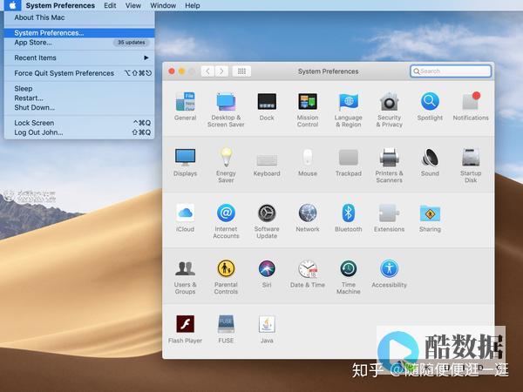Open Startup Disk preferences
The image size is (523, 392).
point(471,166)
